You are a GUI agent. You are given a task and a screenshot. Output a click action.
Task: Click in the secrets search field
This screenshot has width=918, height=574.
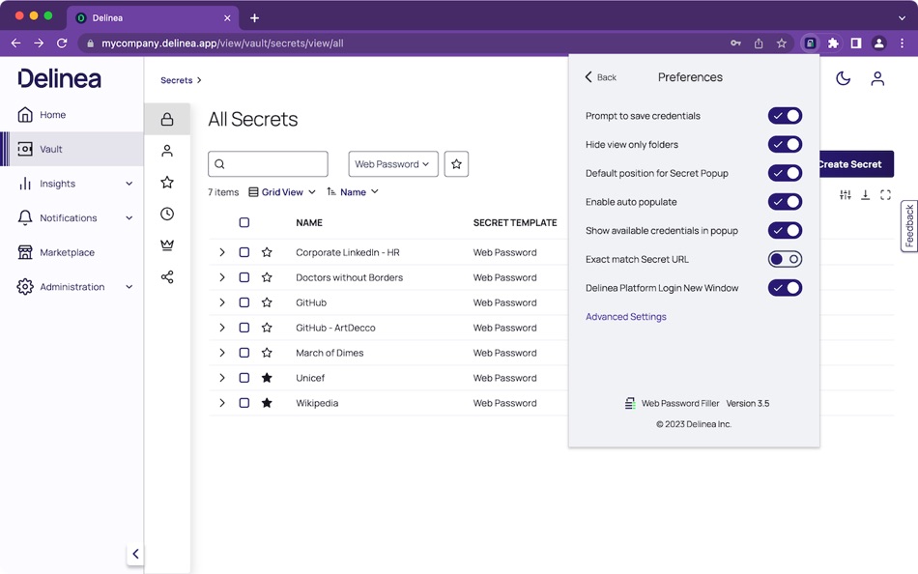(268, 164)
